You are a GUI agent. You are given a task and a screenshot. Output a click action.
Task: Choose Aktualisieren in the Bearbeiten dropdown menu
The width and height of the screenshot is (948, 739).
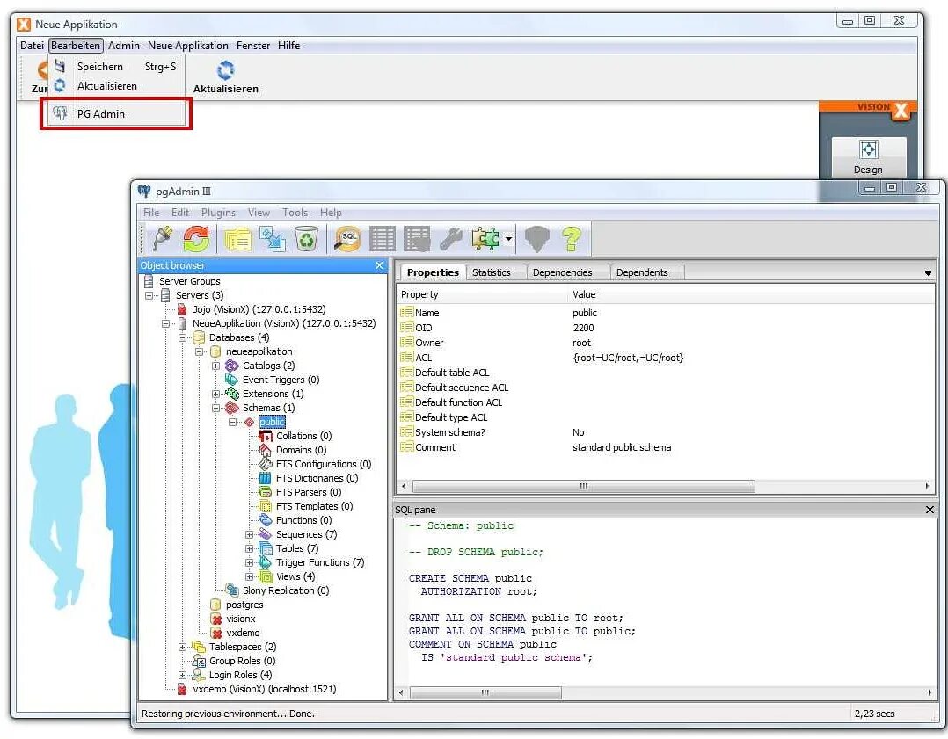tap(115, 86)
